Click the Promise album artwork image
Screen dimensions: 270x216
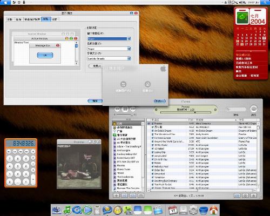tap(79, 166)
